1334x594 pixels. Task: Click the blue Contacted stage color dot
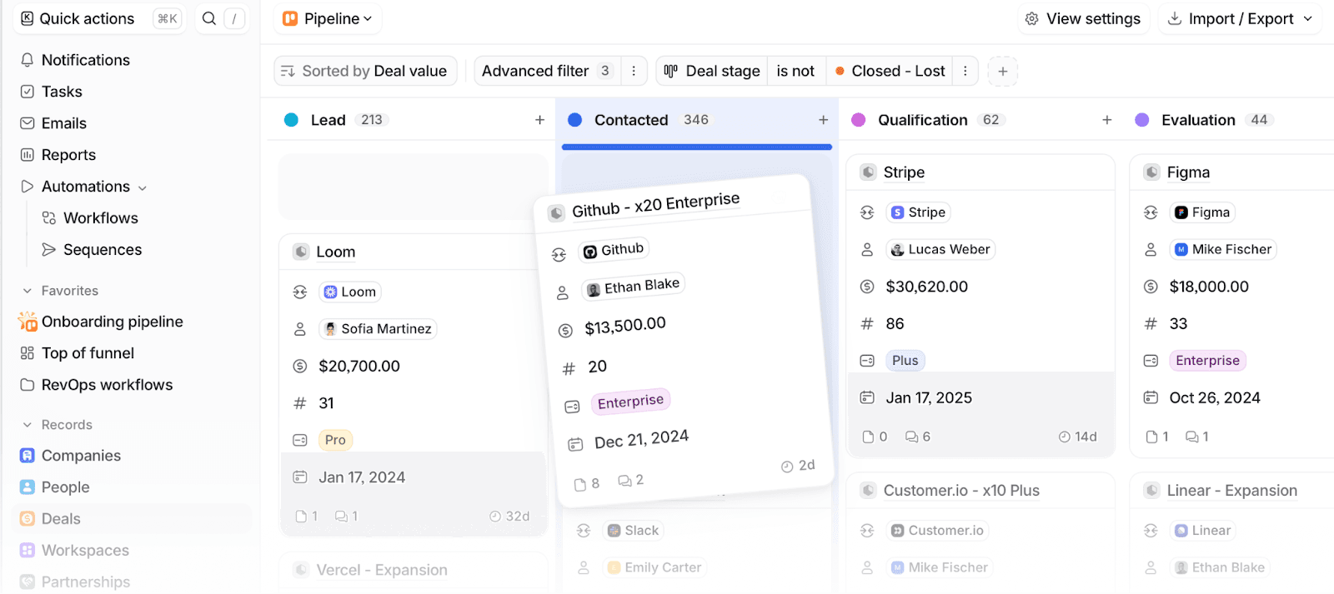click(574, 120)
